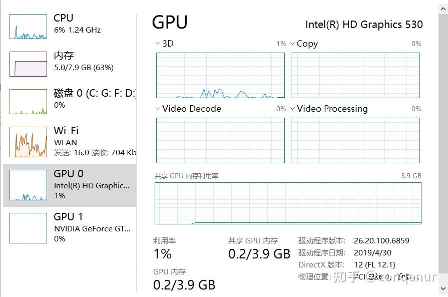Open the Copy engine selector

[292, 44]
